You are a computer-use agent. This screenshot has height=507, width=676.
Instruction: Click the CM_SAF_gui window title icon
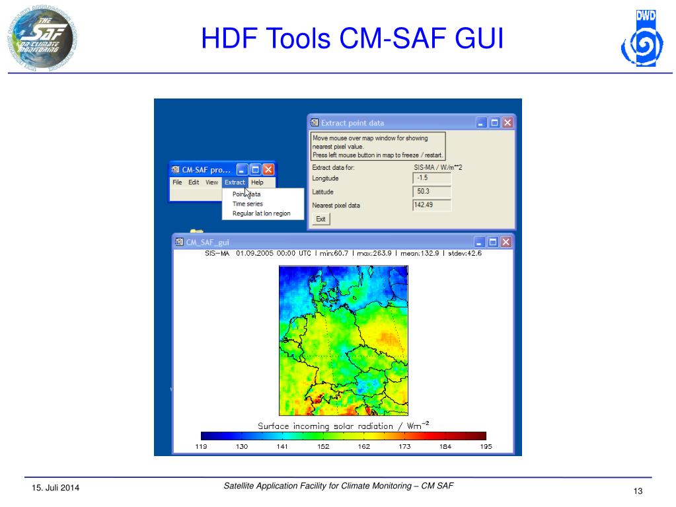[x=179, y=242]
